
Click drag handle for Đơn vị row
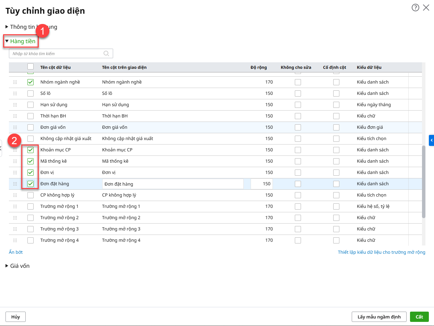tap(15, 173)
